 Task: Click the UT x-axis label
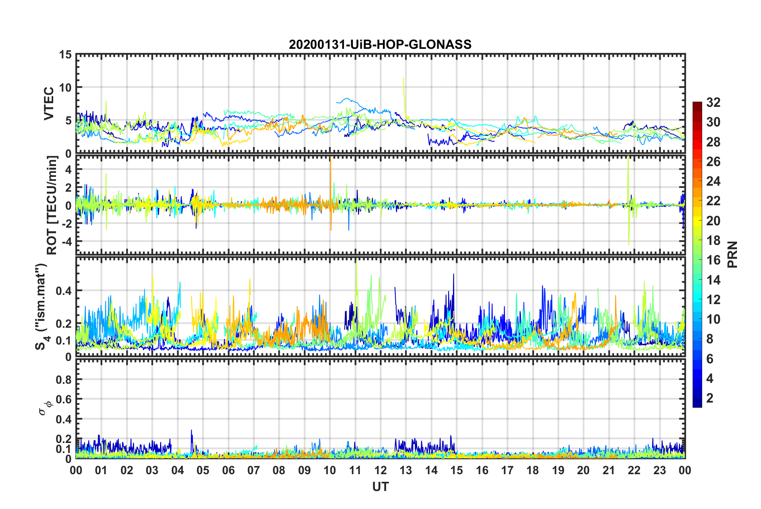pos(380,487)
